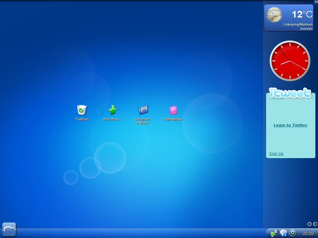This screenshot has width=318, height=238.
Task: Click the taskbar clock showing 20:19
Action: click(x=308, y=234)
